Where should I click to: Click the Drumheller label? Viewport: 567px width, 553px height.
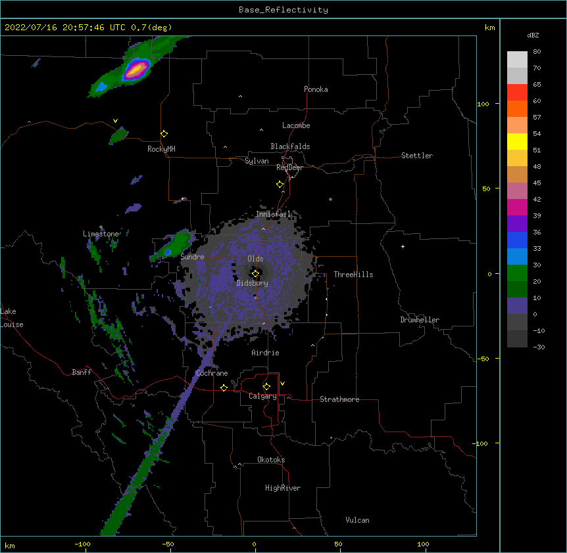pyautogui.click(x=420, y=320)
